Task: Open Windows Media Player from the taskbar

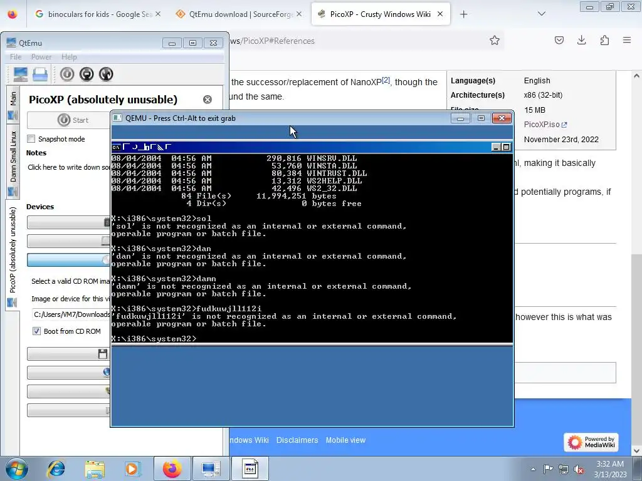Action: pyautogui.click(x=132, y=468)
